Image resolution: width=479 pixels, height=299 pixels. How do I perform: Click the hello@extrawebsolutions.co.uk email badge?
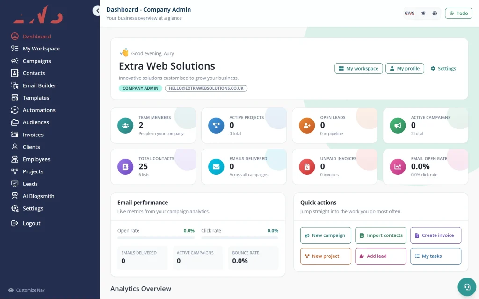206,88
